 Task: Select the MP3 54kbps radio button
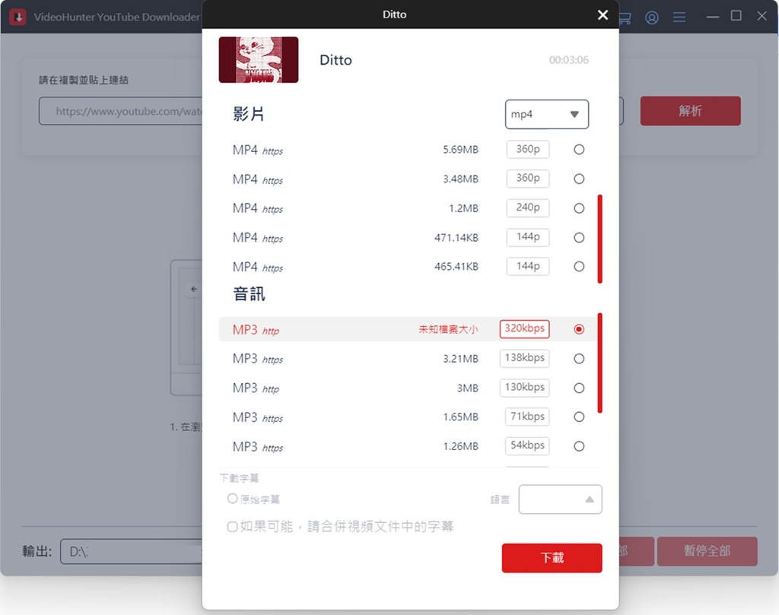coord(579,446)
